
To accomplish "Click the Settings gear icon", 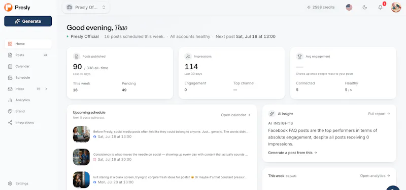I will 10,183.
